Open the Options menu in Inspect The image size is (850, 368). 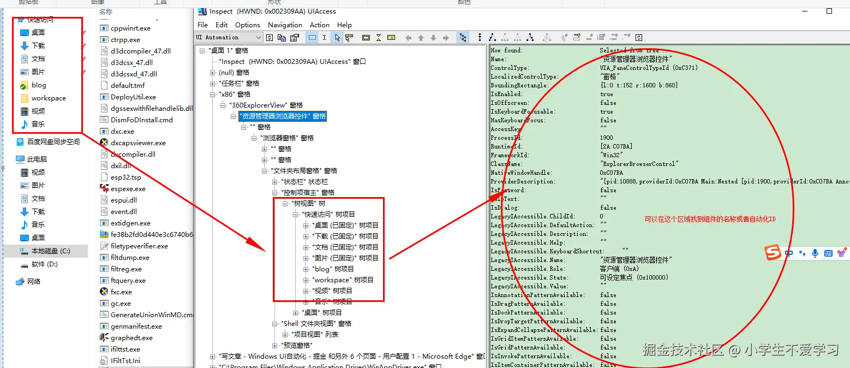[248, 25]
